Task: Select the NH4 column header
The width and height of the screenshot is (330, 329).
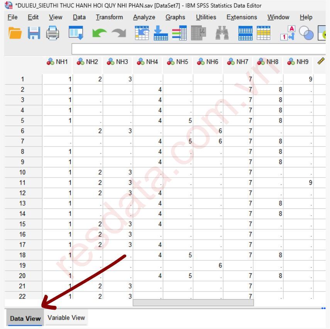Action: click(x=148, y=61)
